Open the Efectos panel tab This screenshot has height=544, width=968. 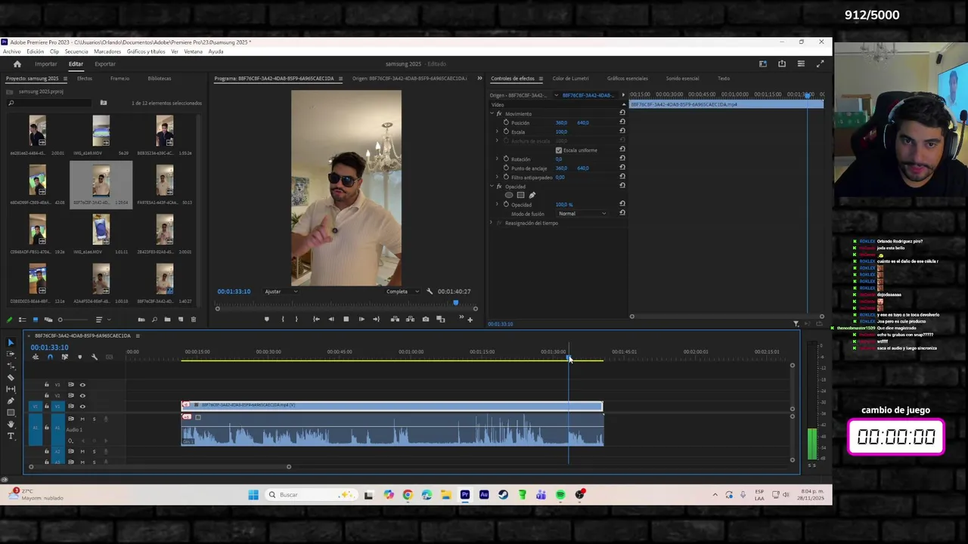[85, 79]
